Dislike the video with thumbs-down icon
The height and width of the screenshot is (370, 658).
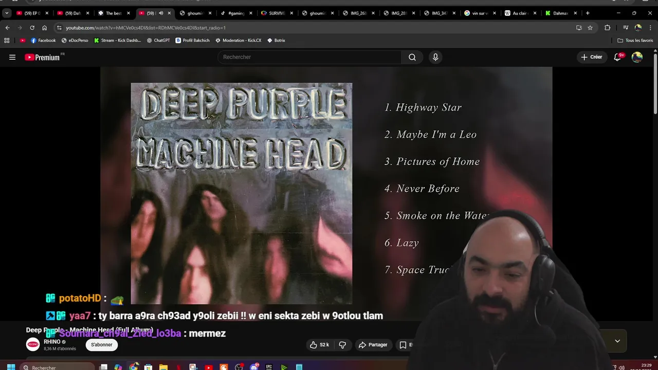pyautogui.click(x=342, y=345)
